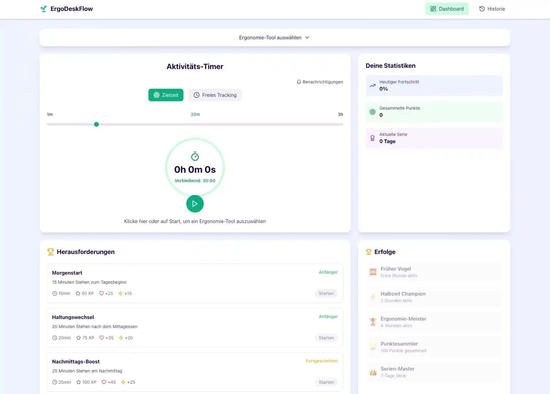Open the Ergonomie-Tool auswählen dropdown
550x394 pixels.
point(270,38)
